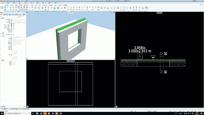Toggle the layer-dependent pen checkbox in properties
This screenshot has width=204, height=115.
13,25
